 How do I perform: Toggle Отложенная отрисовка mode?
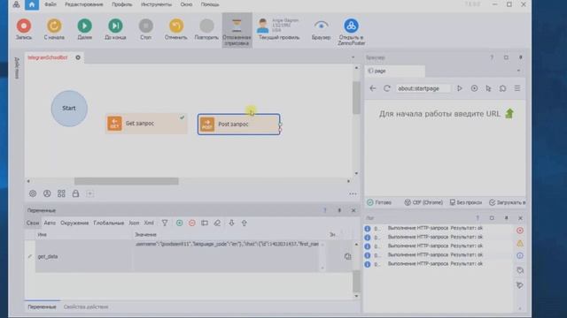click(237, 31)
